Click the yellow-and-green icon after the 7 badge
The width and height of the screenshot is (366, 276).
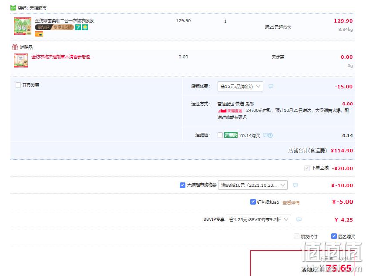(x=85, y=27)
